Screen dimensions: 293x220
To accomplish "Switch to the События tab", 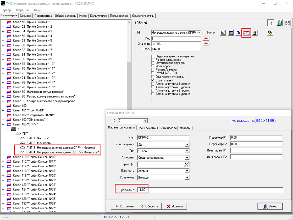I will tap(26, 16).
